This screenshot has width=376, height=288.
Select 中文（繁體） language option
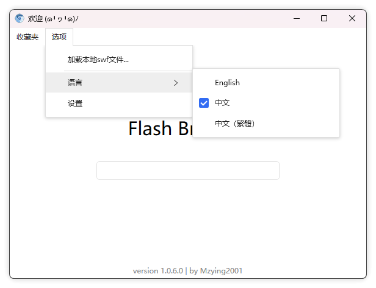point(234,124)
